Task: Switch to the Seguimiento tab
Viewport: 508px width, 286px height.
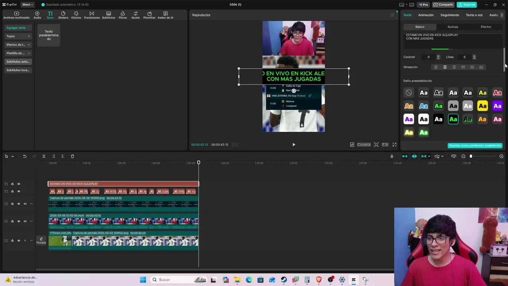Action: (450, 15)
